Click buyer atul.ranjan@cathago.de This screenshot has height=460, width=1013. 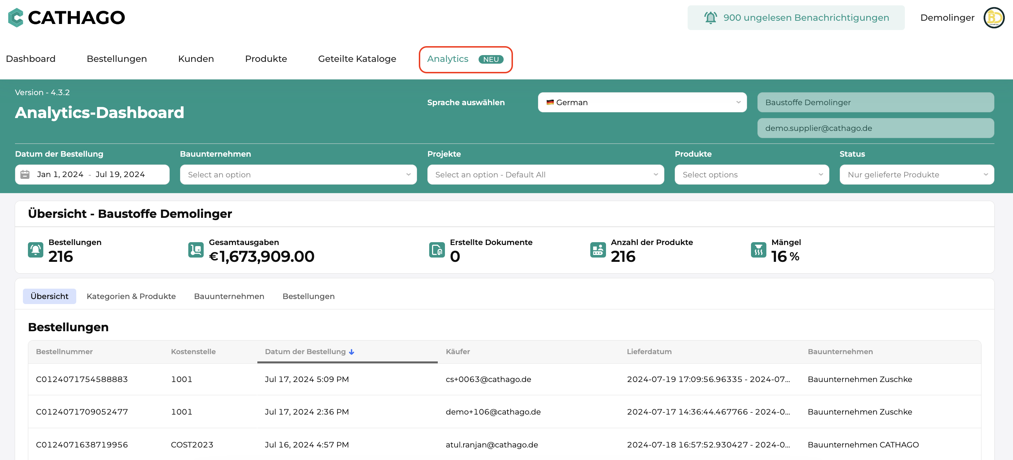point(491,445)
